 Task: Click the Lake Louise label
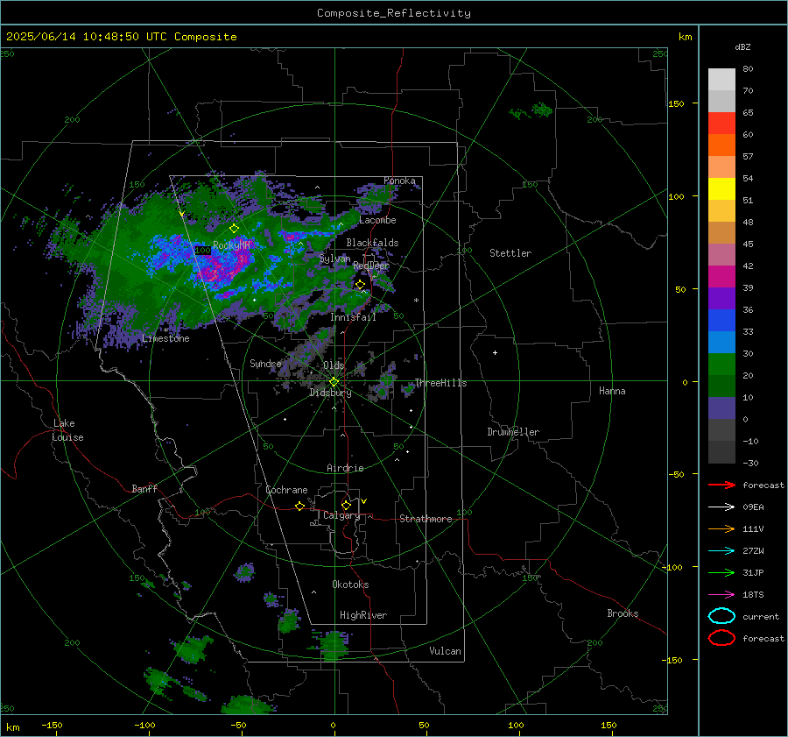[x=67, y=430]
